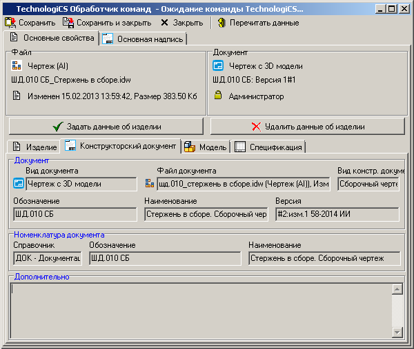
Task: Open the Спецификация tab
Action: 268,147
